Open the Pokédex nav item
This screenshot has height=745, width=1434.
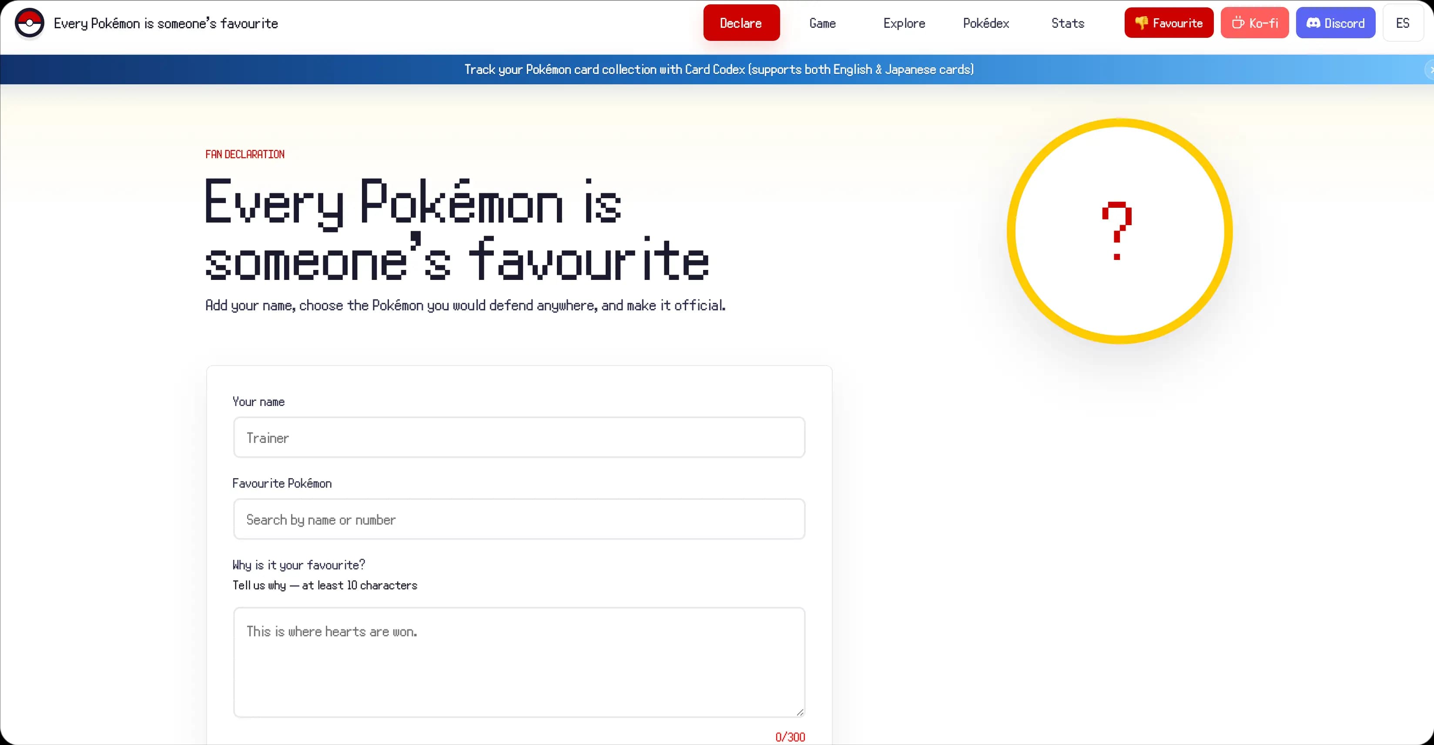coord(986,23)
